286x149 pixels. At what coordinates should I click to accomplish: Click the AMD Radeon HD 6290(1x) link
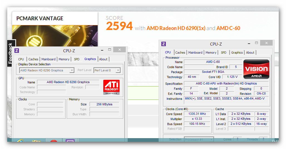(x=176, y=28)
